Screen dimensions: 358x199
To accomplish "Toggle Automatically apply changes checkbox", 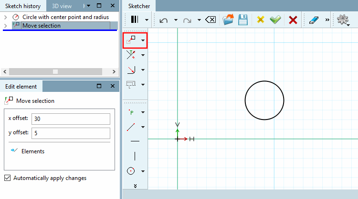I will 7,178.
